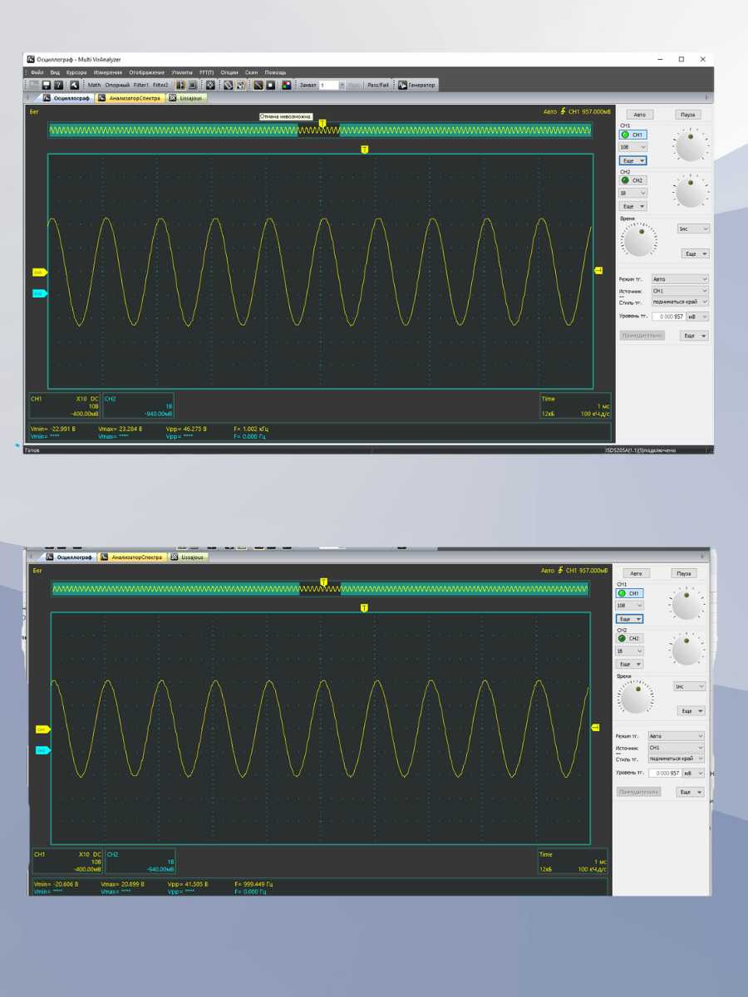Screen dimensions: 748x997
Task: Open the 1мс time base dropdown in upper window
Action: pyautogui.click(x=693, y=228)
